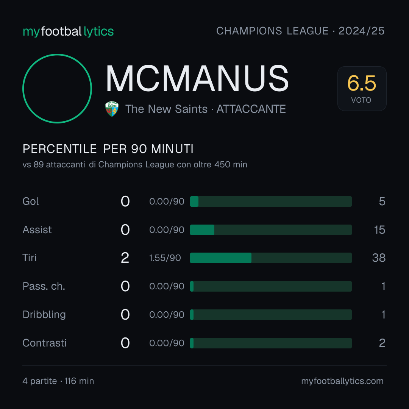Click The New Saints Attaccante text
The width and height of the screenshot is (409, 409).
click(x=206, y=109)
